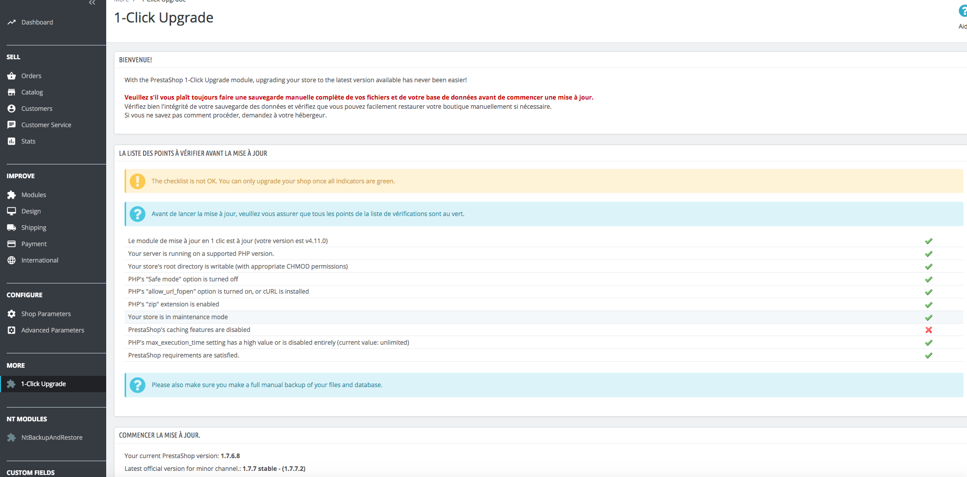Open the Design section
The width and height of the screenshot is (967, 477).
coord(31,211)
